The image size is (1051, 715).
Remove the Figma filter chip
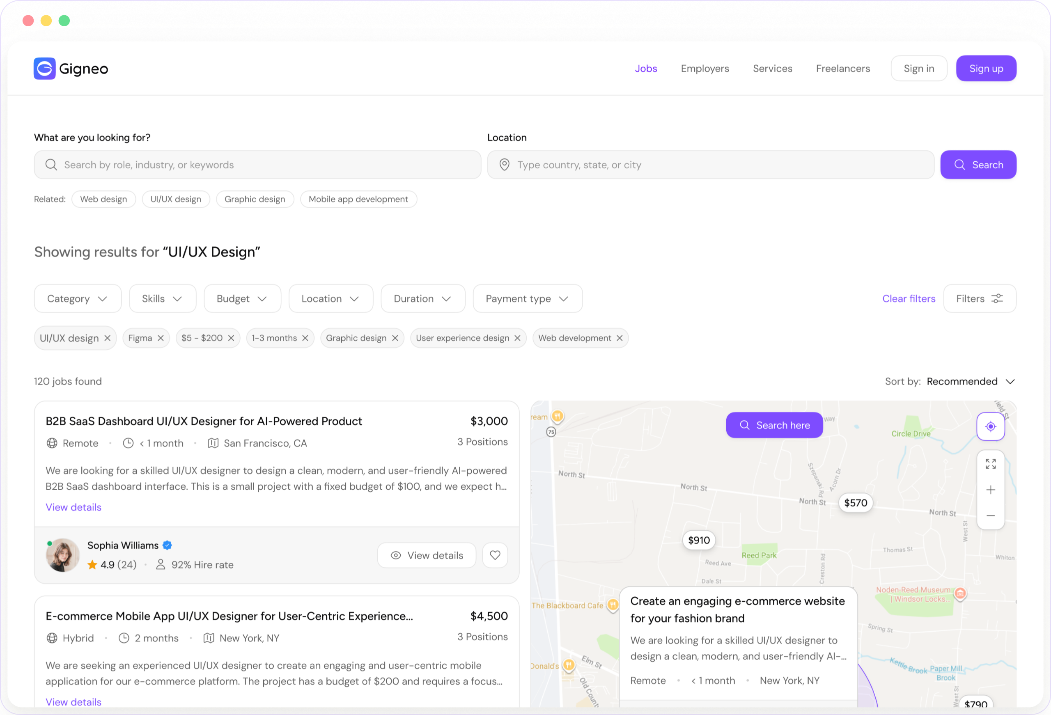[x=161, y=338]
